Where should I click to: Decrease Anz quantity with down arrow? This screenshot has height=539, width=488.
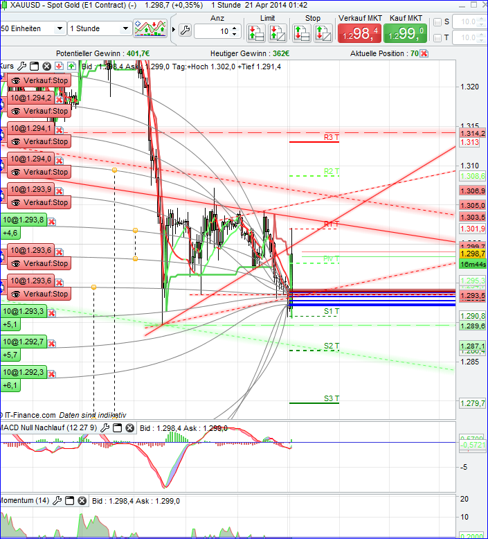234,34
